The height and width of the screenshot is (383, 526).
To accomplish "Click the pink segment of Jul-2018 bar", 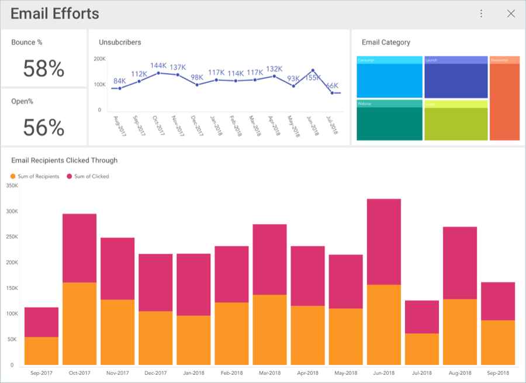I will tap(422, 317).
